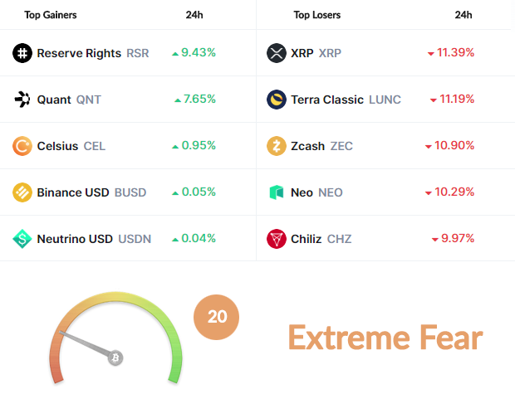Click the XRP logo icon

tap(277, 53)
